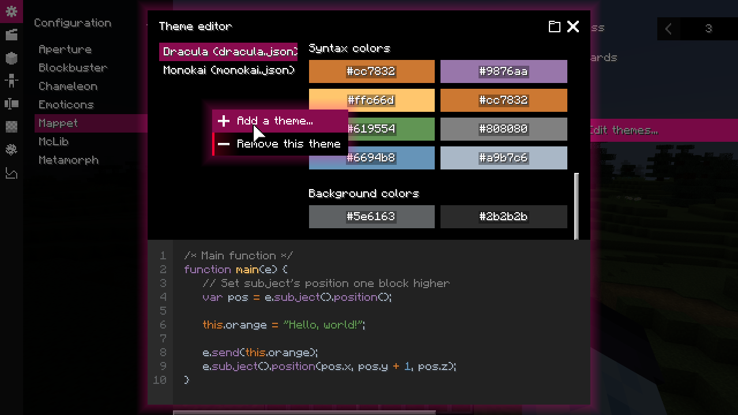Click the folder icon in the Theme editor titlebar

point(555,27)
